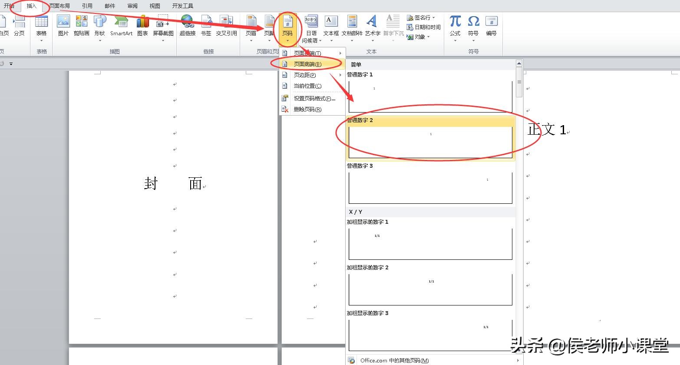Expand the arrow next to 对象
Viewport: 680px width, 365px height.
(428, 37)
